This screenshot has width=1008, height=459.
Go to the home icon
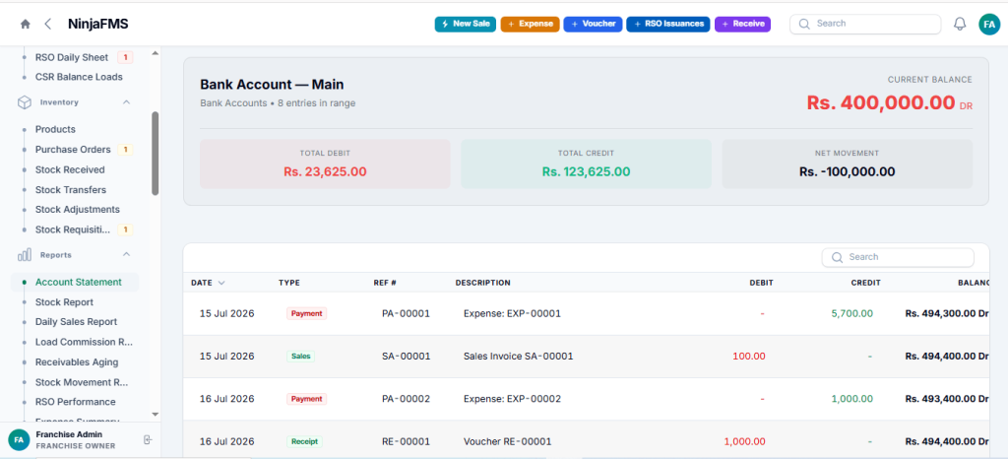(25, 25)
